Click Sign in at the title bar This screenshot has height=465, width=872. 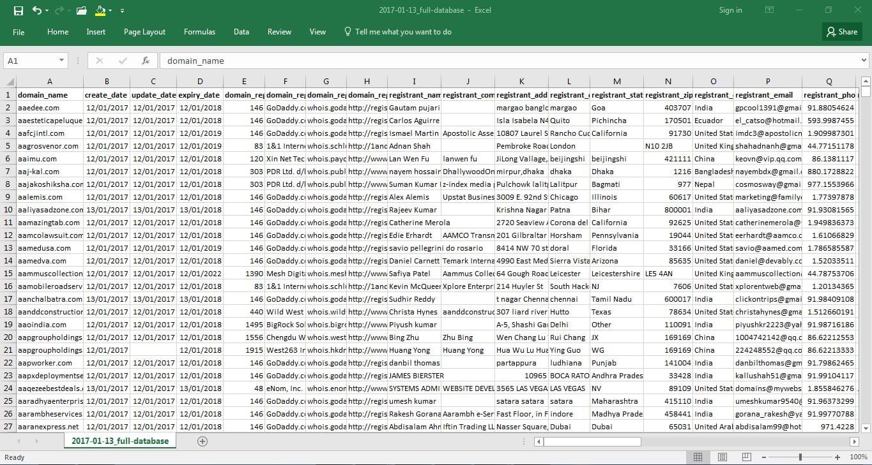730,10
